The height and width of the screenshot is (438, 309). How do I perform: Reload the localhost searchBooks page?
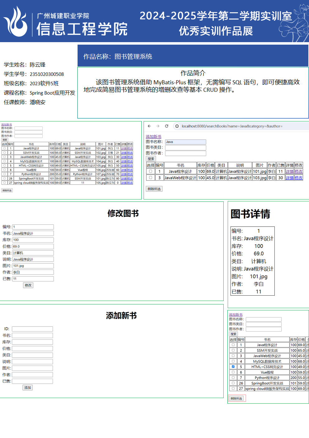(x=167, y=126)
